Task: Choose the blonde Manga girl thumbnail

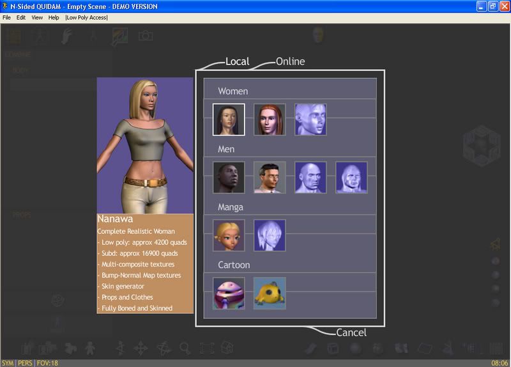Action: pyautogui.click(x=229, y=235)
